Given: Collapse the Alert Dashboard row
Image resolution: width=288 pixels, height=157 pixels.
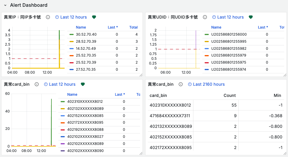Looking at the screenshot, I should tap(5, 5).
